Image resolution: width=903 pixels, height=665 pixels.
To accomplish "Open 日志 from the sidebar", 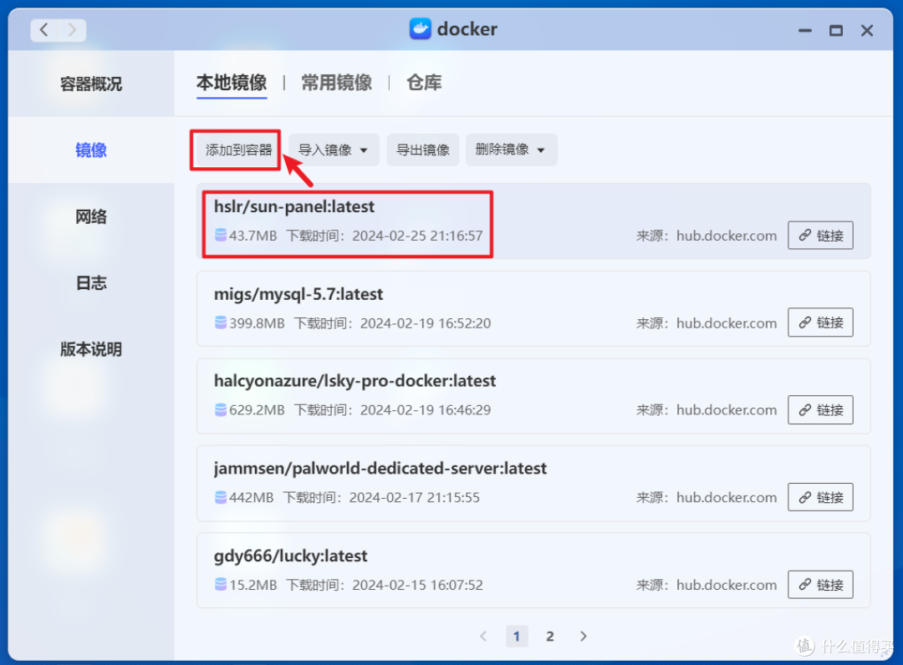I will point(90,282).
